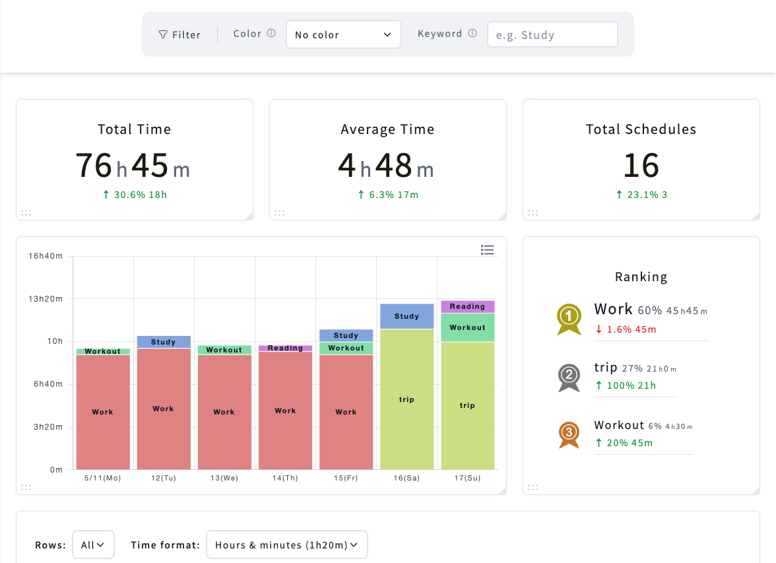The width and height of the screenshot is (776, 563).
Task: Click the 6.3% 17m change indicator
Action: pos(388,195)
